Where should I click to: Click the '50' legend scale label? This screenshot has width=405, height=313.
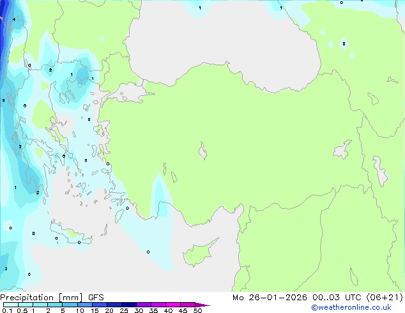pos(197,310)
